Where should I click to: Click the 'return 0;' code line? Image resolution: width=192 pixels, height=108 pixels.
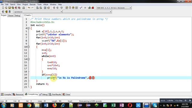point(42,84)
